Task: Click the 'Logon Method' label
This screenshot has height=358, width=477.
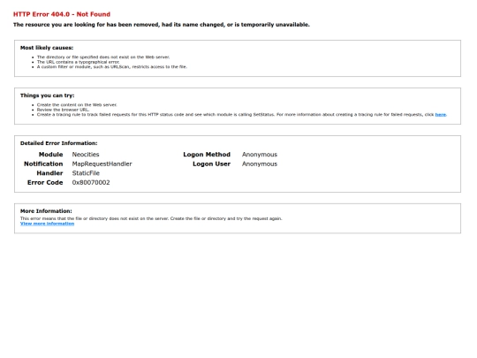Action: pyautogui.click(x=207, y=155)
